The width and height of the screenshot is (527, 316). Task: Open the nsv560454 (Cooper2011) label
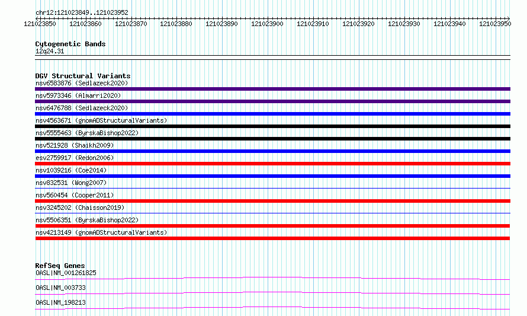pos(75,195)
